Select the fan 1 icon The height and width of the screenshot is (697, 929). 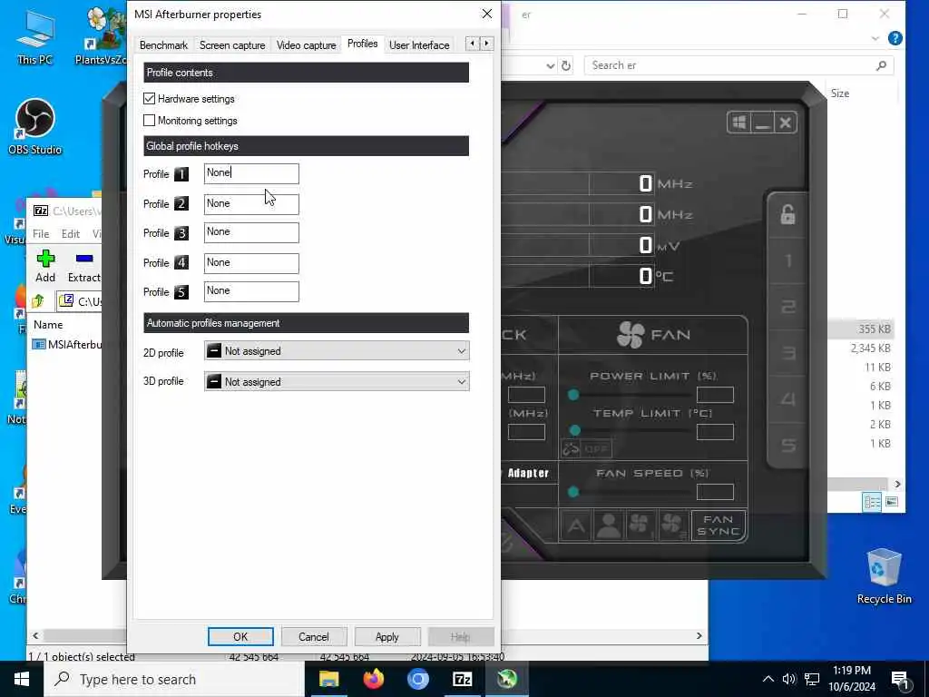coord(640,525)
